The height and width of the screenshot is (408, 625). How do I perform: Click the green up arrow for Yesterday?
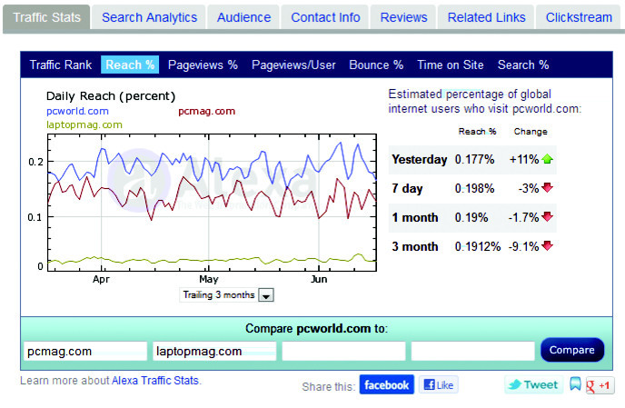(547, 159)
